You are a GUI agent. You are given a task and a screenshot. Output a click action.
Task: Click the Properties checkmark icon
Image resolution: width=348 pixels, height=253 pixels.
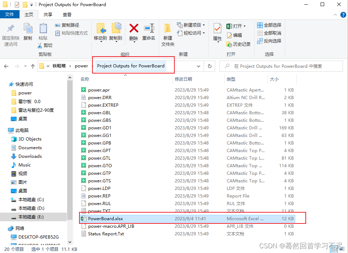tap(217, 28)
